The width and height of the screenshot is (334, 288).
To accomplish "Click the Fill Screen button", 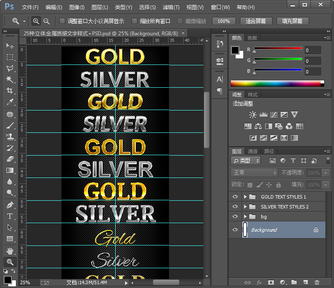I will coord(292,21).
